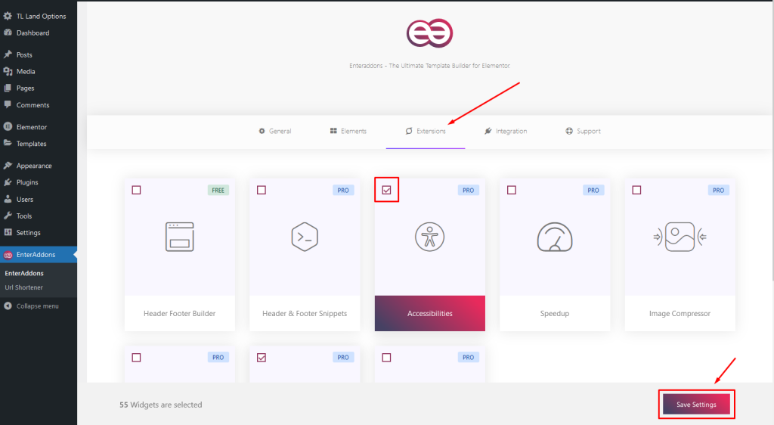Viewport: 774px width, 425px height.
Task: Click the Elementor icon in sidebar
Action: tap(8, 126)
